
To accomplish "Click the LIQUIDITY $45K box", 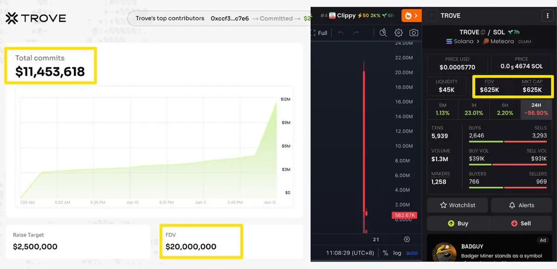I will coord(446,86).
